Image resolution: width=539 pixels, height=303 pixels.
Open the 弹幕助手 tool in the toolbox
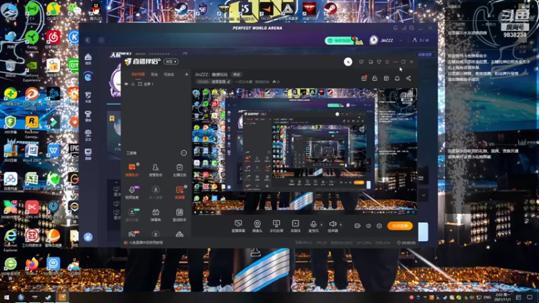(131, 170)
